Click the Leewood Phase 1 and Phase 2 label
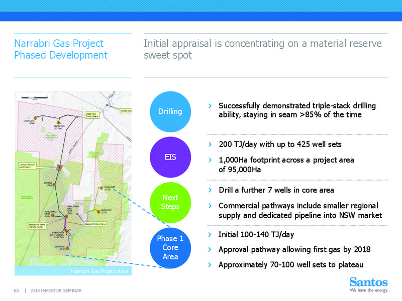Screen dimensions: 402x301 pyautogui.click(x=27, y=166)
